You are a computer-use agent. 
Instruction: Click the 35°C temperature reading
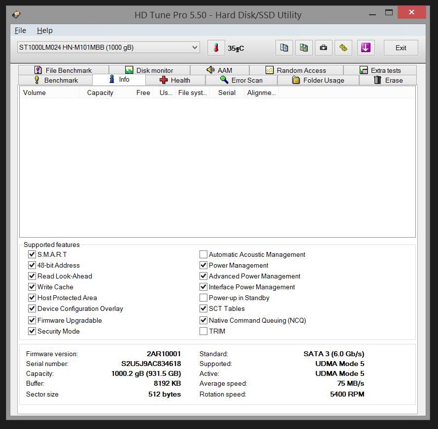pos(236,48)
